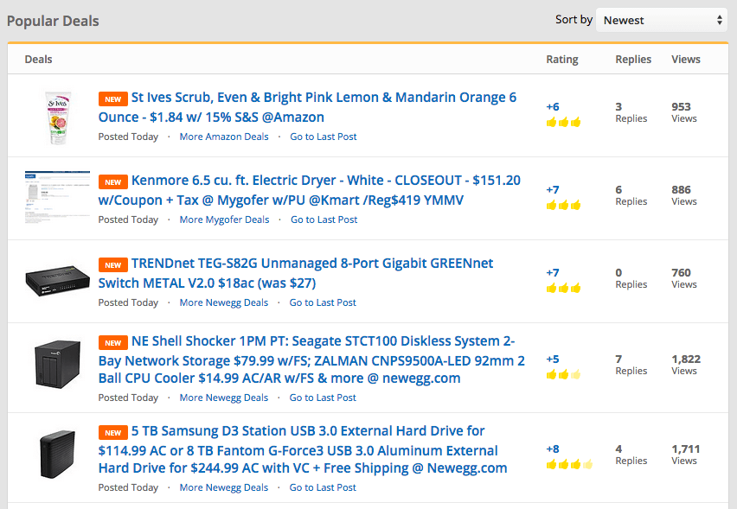Go to Last Post for St Ives deal
Screen dimensions: 737x509
click(x=324, y=137)
